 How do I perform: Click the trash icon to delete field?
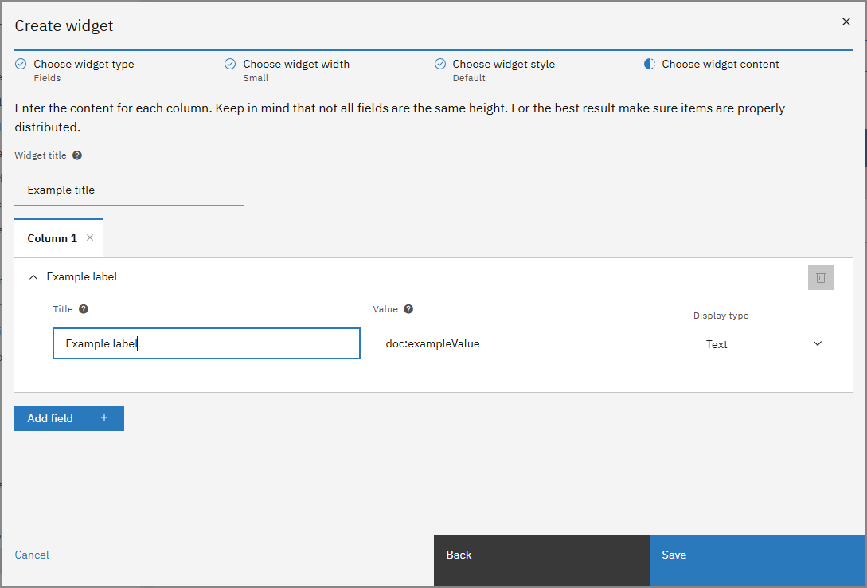click(820, 277)
